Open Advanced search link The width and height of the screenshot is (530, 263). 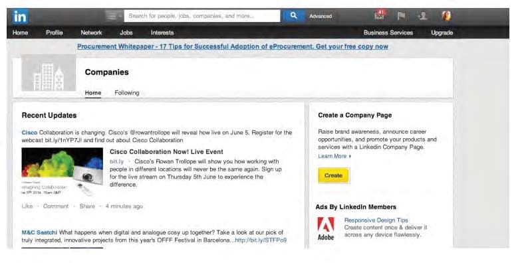pyautogui.click(x=321, y=16)
